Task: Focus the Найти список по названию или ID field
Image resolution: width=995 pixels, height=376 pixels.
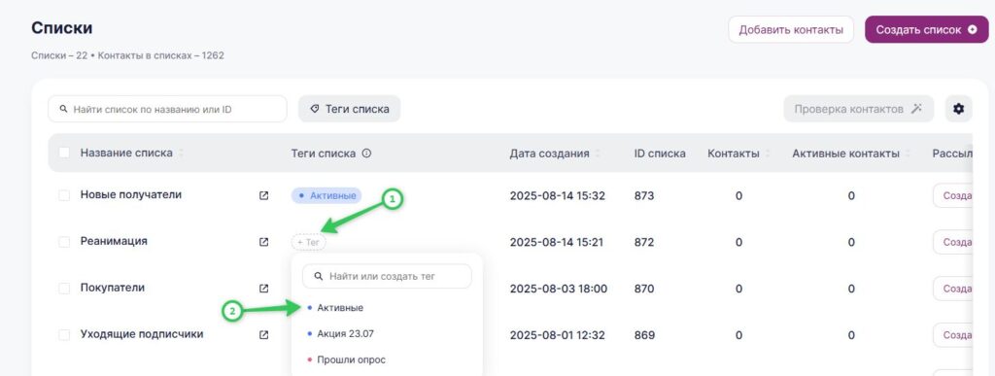Action: pyautogui.click(x=167, y=109)
